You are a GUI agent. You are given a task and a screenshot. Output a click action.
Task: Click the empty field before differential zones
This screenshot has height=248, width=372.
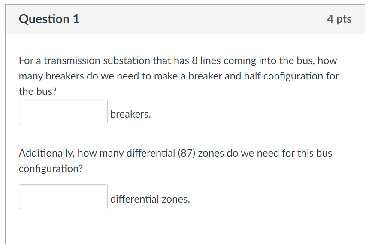pyautogui.click(x=63, y=197)
